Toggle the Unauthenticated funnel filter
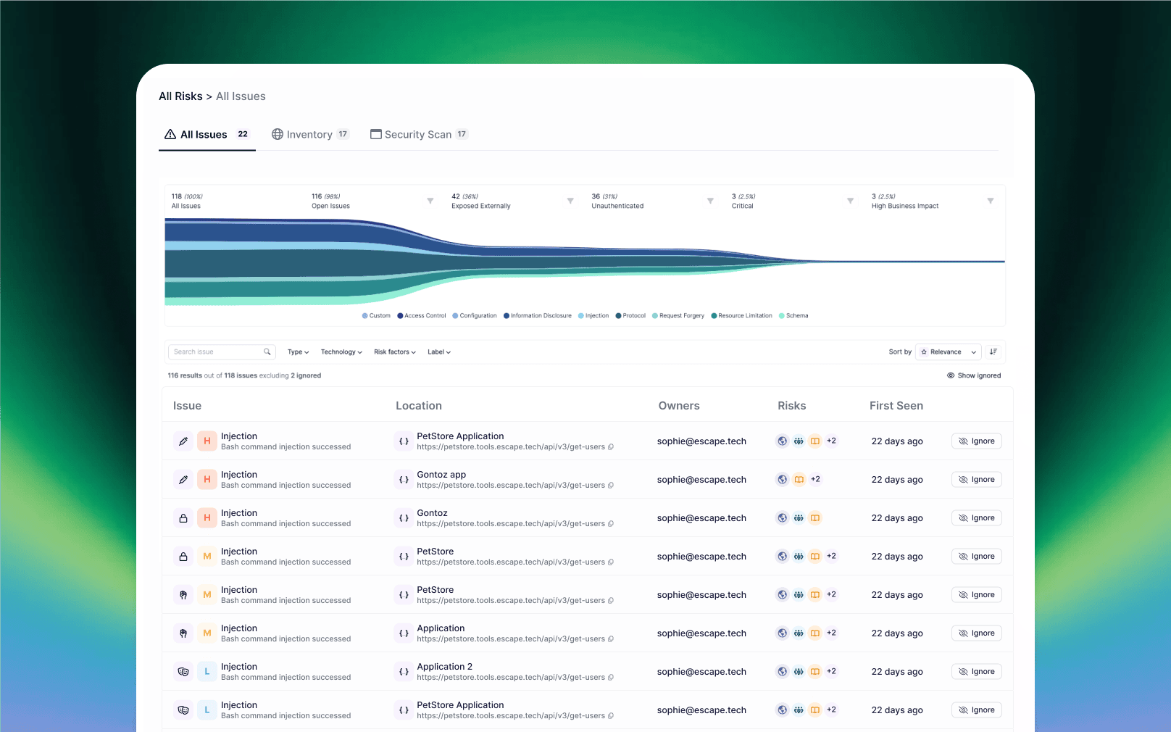The height and width of the screenshot is (732, 1171). [710, 201]
